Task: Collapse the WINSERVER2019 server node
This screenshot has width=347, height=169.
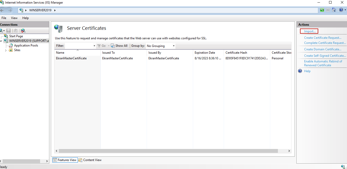Action: [1, 41]
